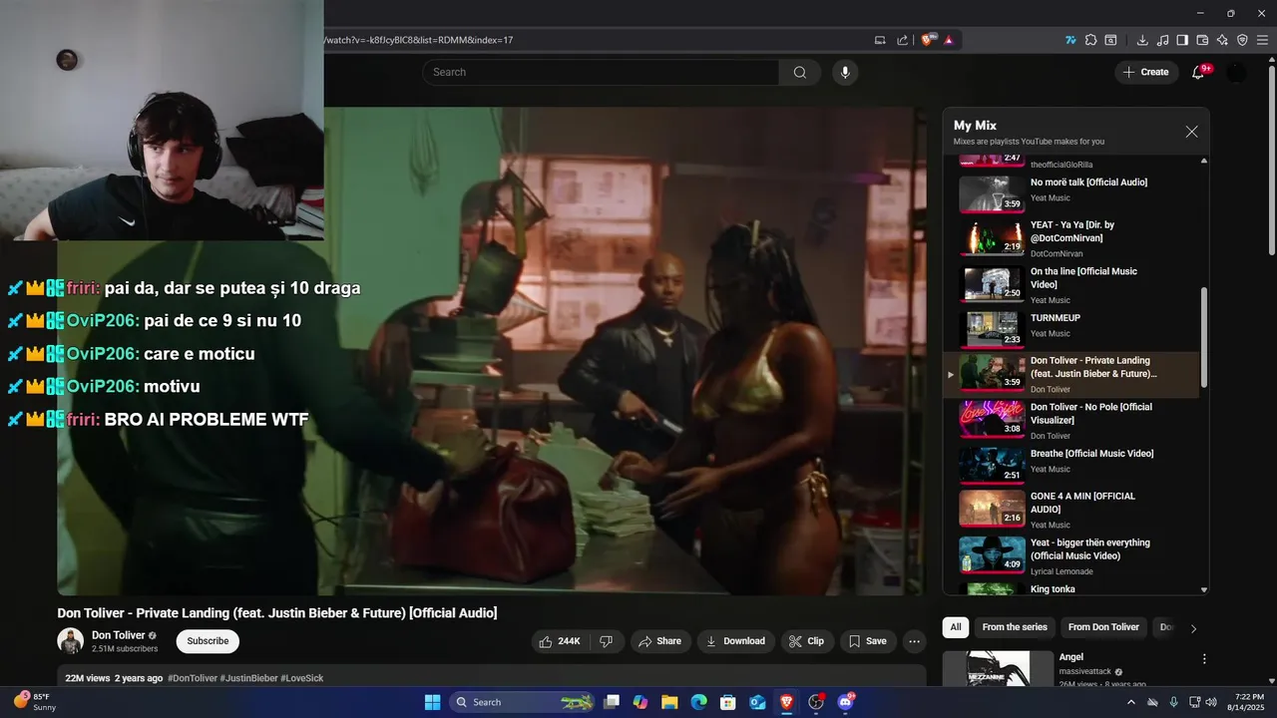
Task: Open the browser extensions puzzle icon
Action: [x=1090, y=40]
